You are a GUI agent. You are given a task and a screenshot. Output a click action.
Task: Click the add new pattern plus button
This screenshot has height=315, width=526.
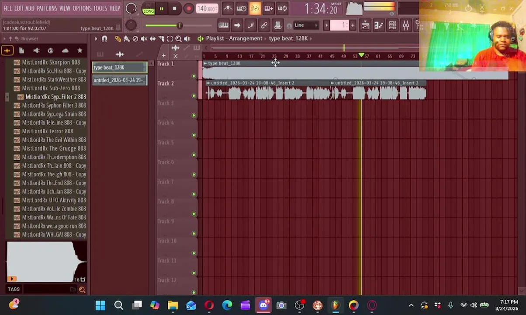tap(353, 25)
